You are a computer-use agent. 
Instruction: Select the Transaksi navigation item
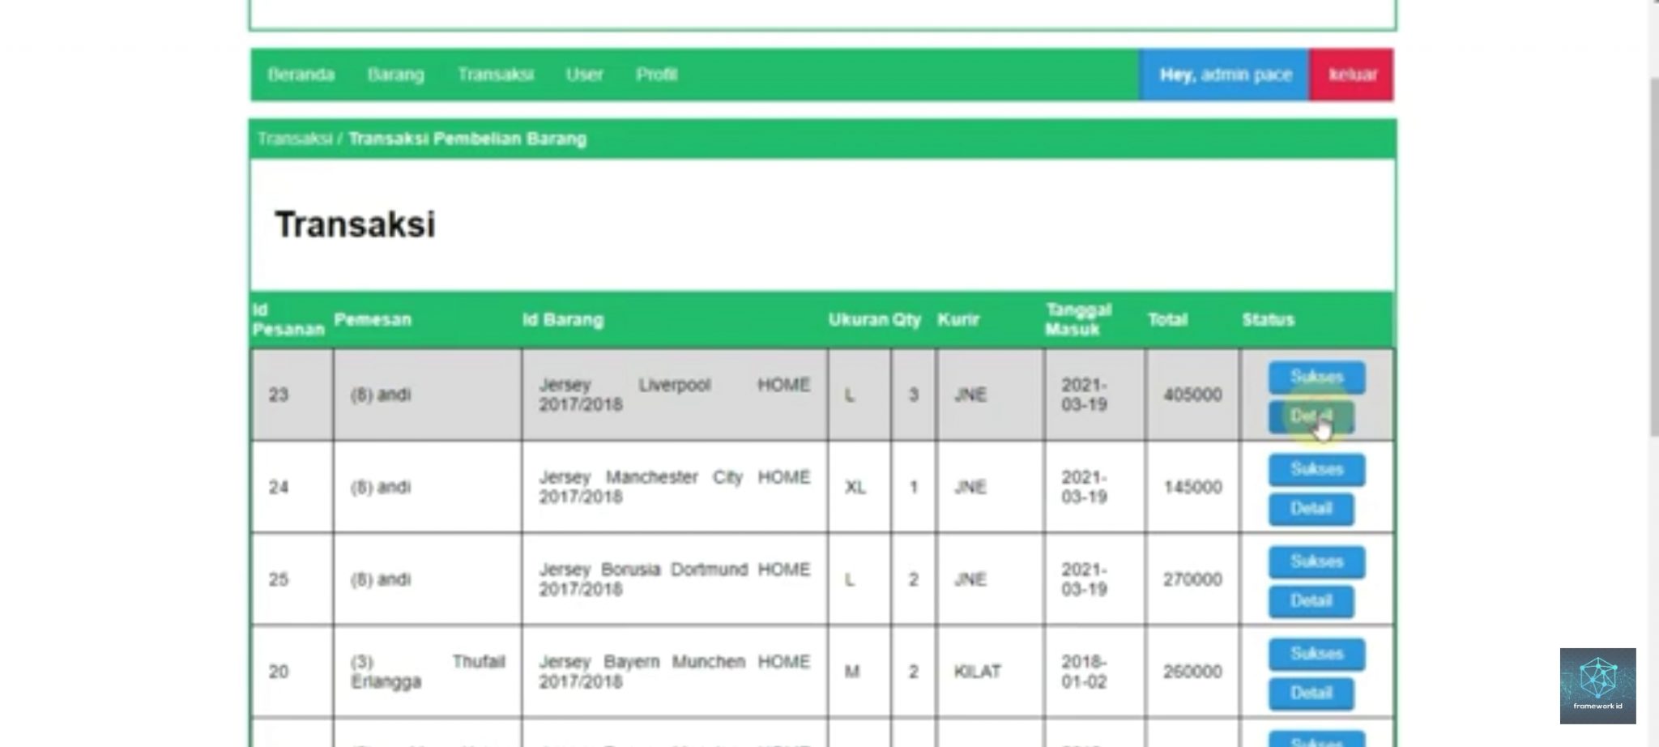[496, 75]
